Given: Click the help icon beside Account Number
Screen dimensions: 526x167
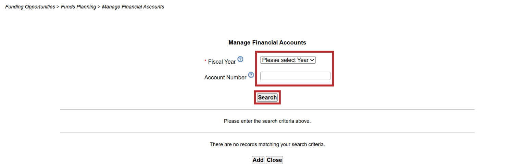Looking at the screenshot, I should click(x=251, y=75).
